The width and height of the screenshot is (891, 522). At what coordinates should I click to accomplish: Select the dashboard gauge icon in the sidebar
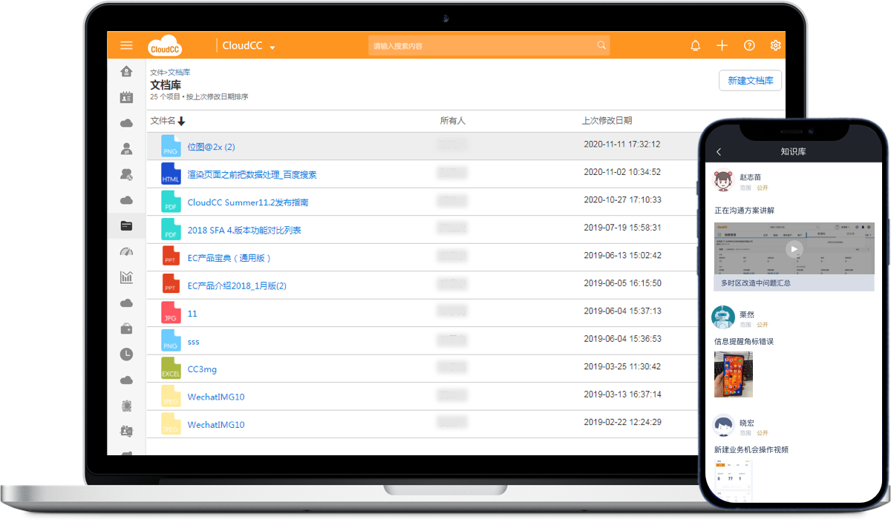pos(126,251)
